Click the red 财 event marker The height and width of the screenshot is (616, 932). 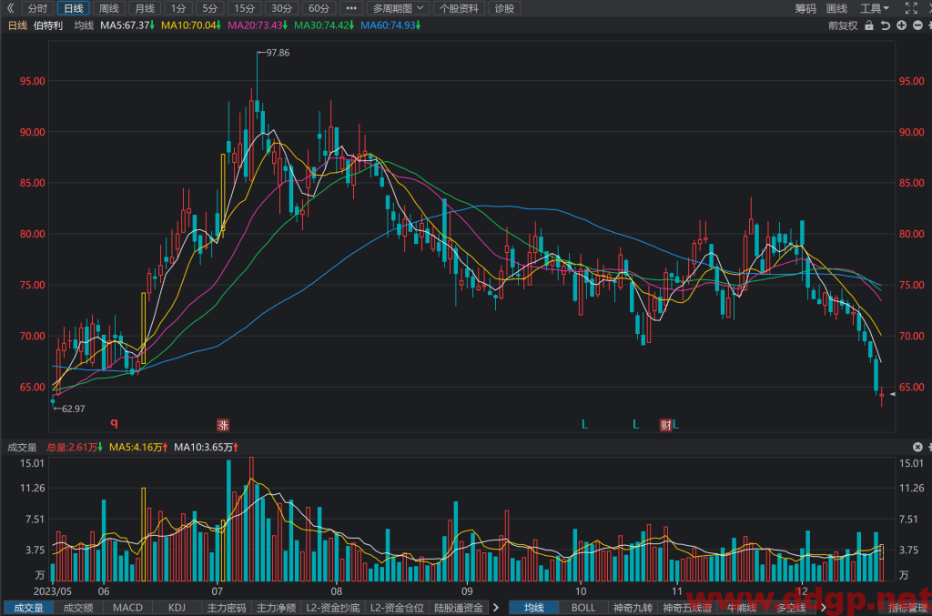coord(665,425)
